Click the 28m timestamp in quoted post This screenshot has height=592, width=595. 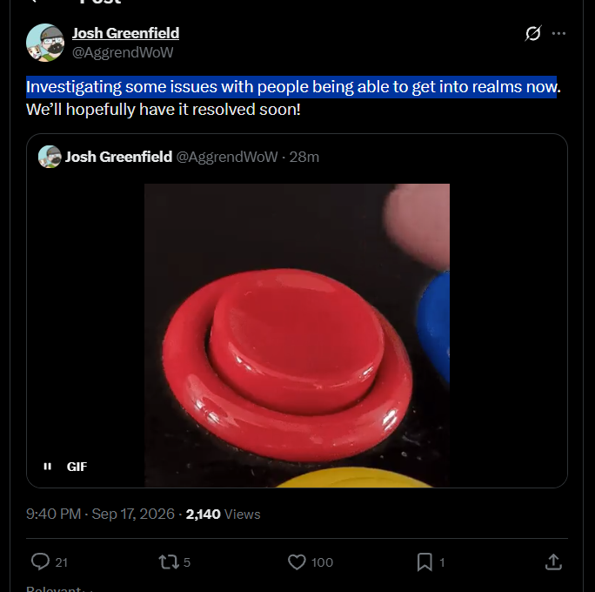(304, 157)
